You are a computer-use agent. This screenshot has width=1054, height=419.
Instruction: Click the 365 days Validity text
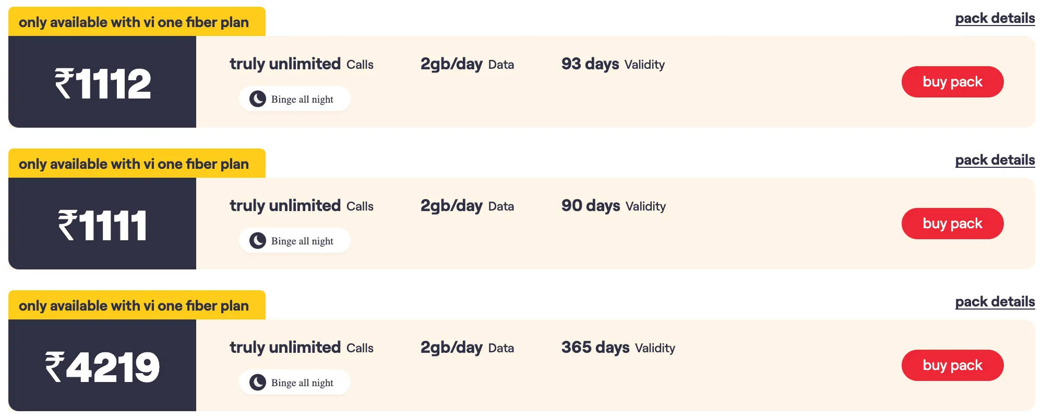[618, 348]
